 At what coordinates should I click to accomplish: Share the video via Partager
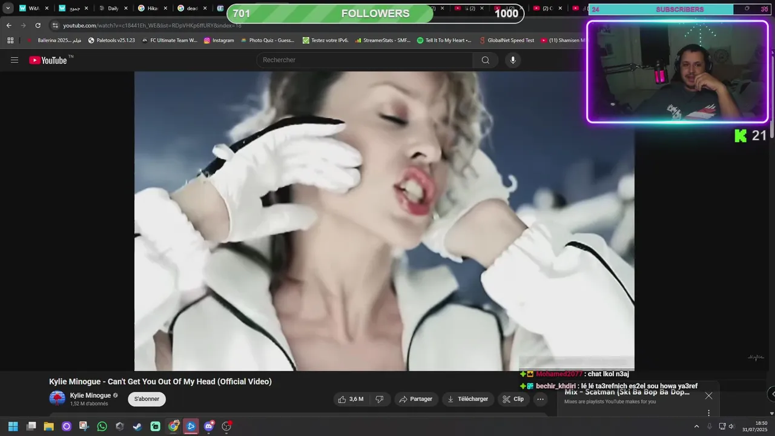[416, 399]
